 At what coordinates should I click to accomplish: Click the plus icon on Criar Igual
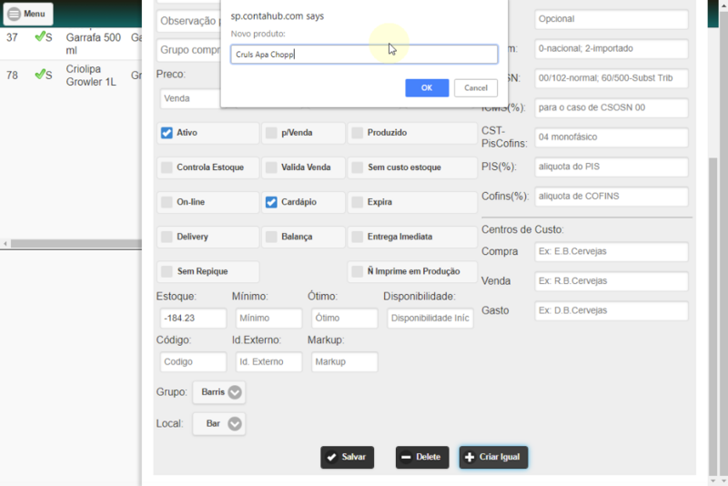click(x=470, y=457)
